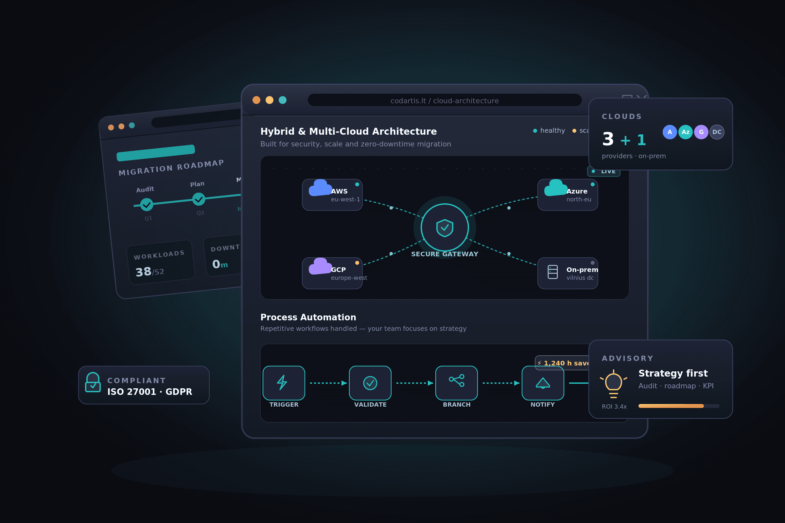The image size is (785, 523).
Task: Click the Process Automation heading
Action: point(308,317)
